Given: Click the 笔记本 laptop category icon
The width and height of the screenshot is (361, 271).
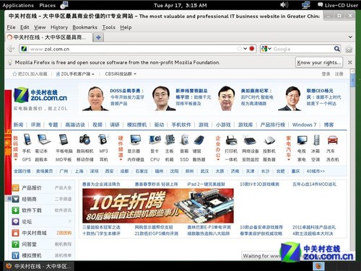Looking at the screenshot, I should [x=43, y=139].
